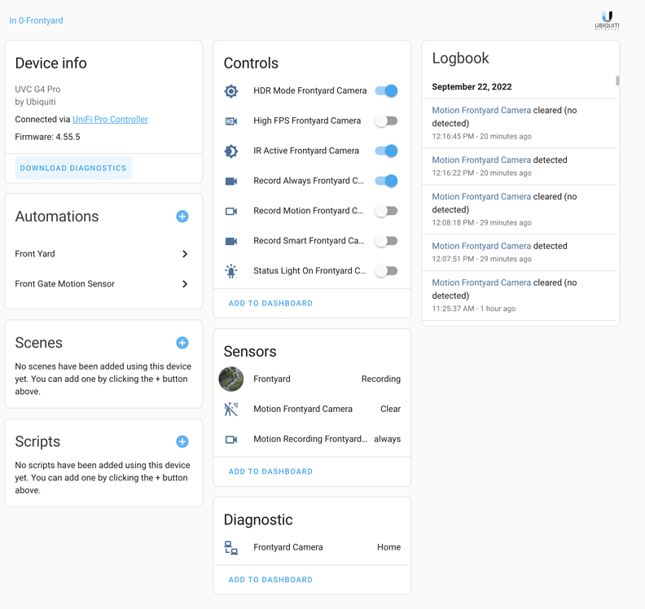Enable High FPS Frontyard Camera toggle
This screenshot has width=645, height=609.
[x=386, y=121]
